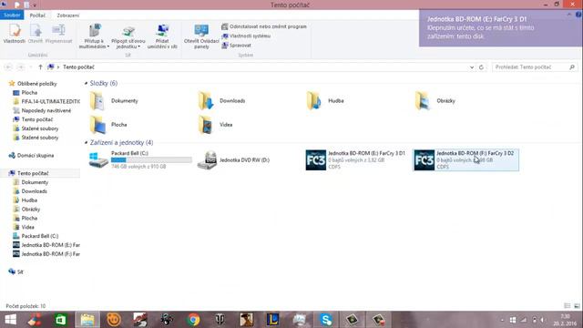This screenshot has height=328, width=583.
Task: Go up one folder level arrow
Action: [x=40, y=67]
